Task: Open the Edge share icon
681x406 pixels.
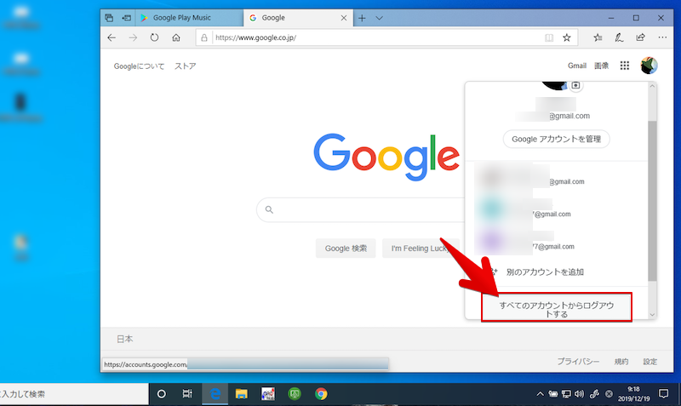Action: 640,37
